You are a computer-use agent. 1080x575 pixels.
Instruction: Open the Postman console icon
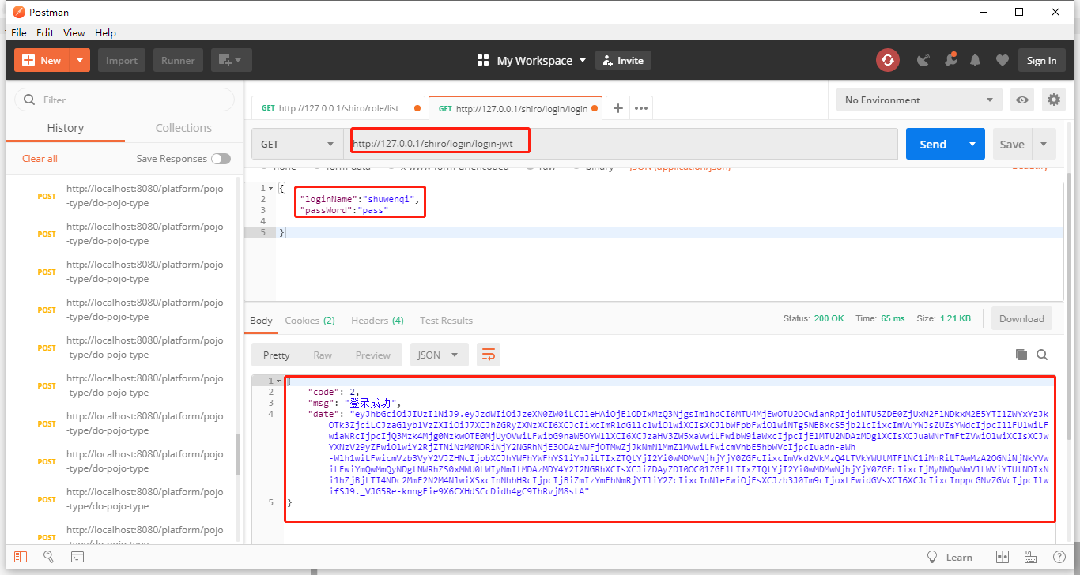click(x=77, y=557)
